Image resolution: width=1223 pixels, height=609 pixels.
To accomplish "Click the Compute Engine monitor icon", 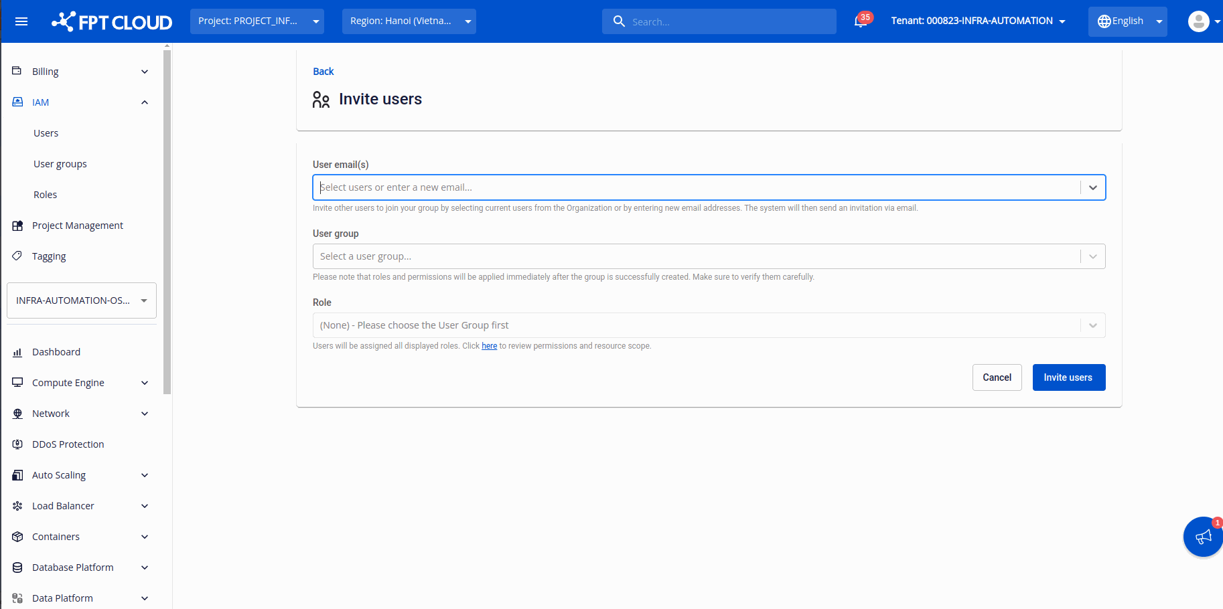I will (17, 382).
